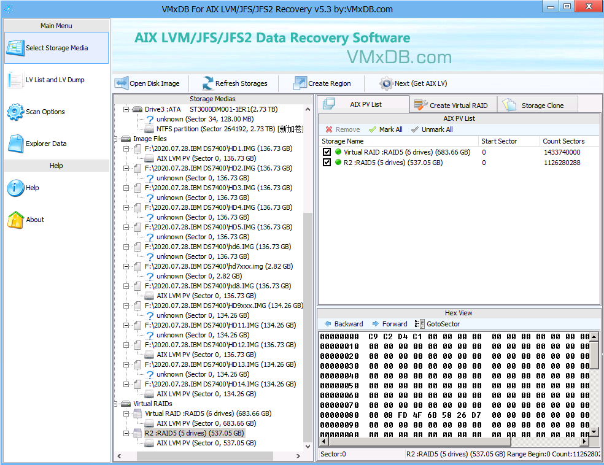Click the Backward arrow icon in Hex View
The height and width of the screenshot is (465, 604).
click(328, 324)
